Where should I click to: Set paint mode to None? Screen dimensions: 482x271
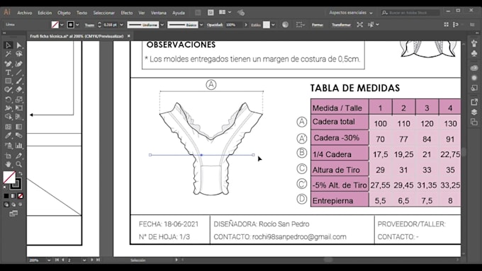click(21, 196)
